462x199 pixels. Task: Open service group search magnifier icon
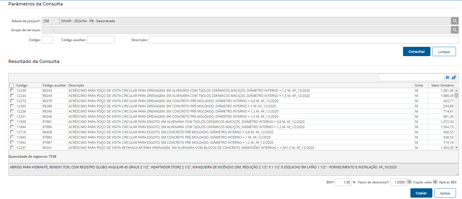coord(455,30)
